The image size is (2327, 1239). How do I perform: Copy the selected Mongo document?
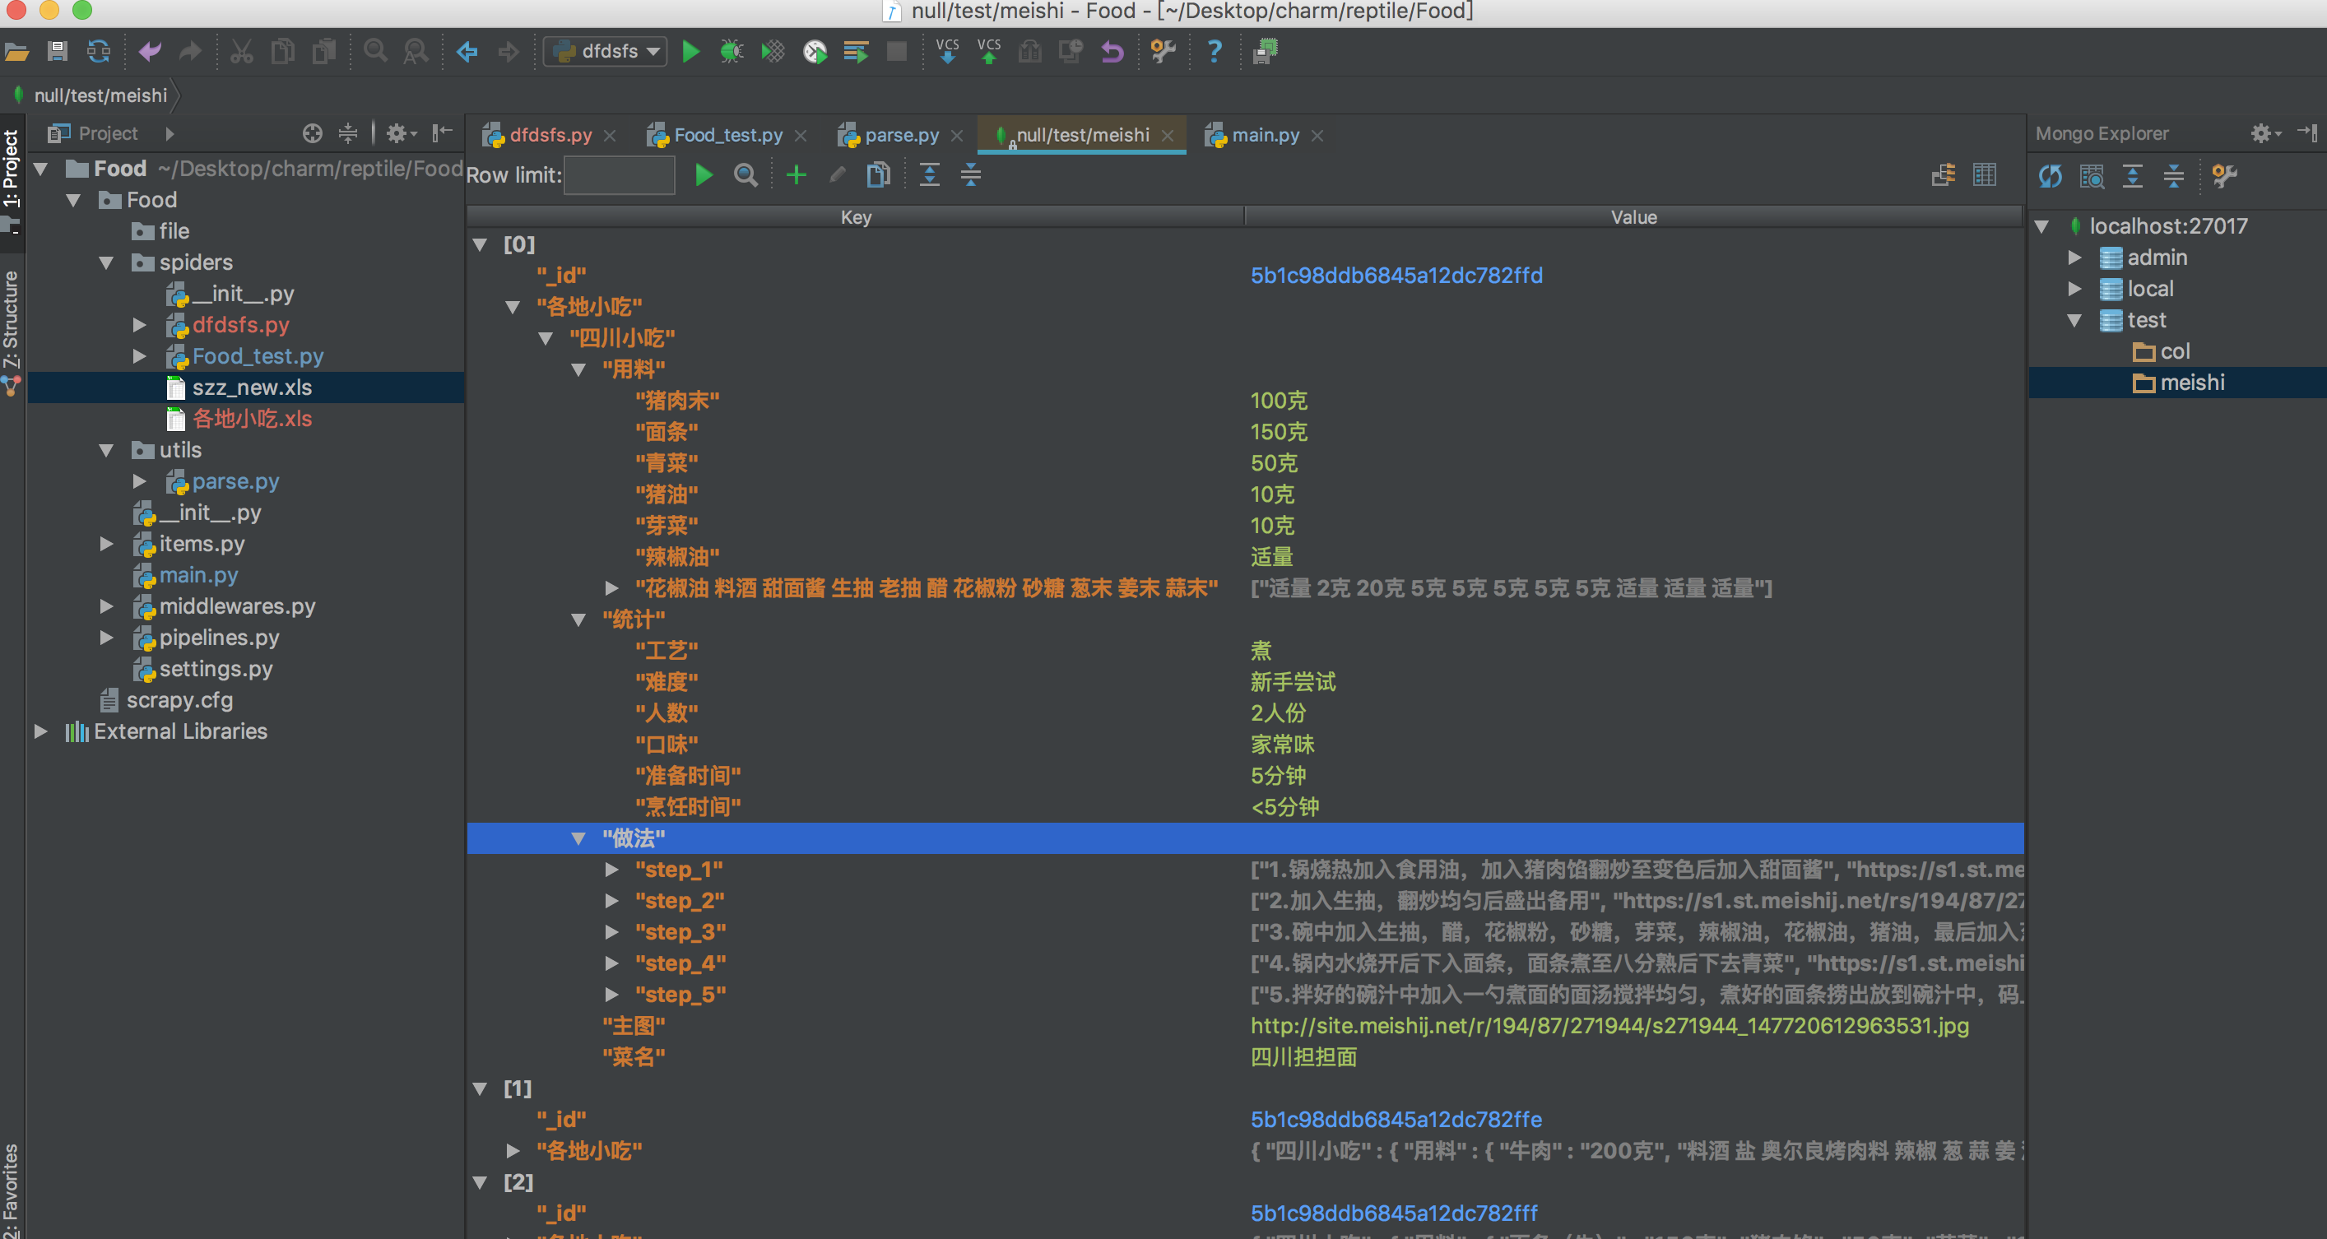tap(878, 174)
